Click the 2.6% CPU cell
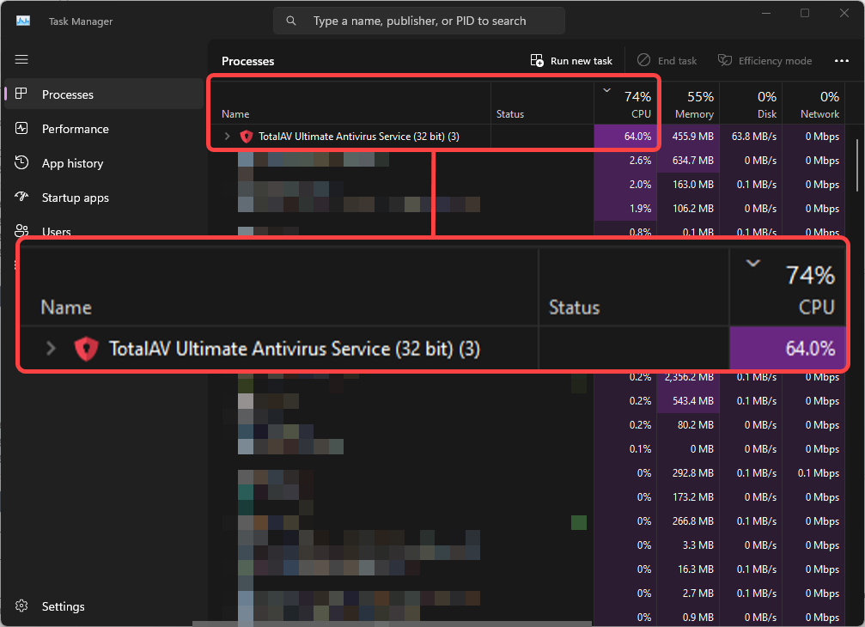 626,161
